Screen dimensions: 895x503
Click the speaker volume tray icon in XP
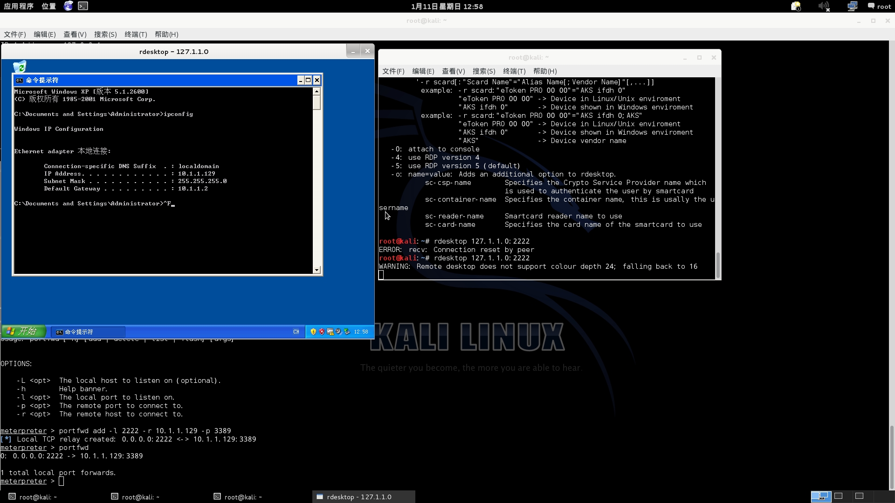(338, 332)
